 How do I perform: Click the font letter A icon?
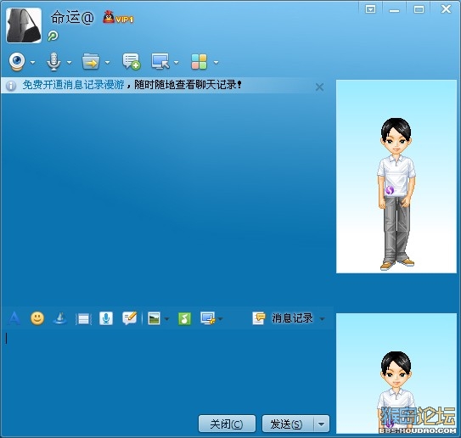click(x=14, y=318)
